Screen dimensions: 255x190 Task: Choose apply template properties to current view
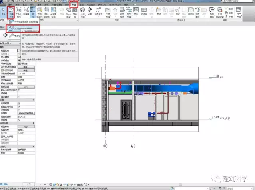pyautogui.click(x=24, y=22)
